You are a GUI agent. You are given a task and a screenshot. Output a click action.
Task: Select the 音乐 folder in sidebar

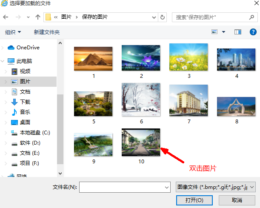(x=25, y=112)
